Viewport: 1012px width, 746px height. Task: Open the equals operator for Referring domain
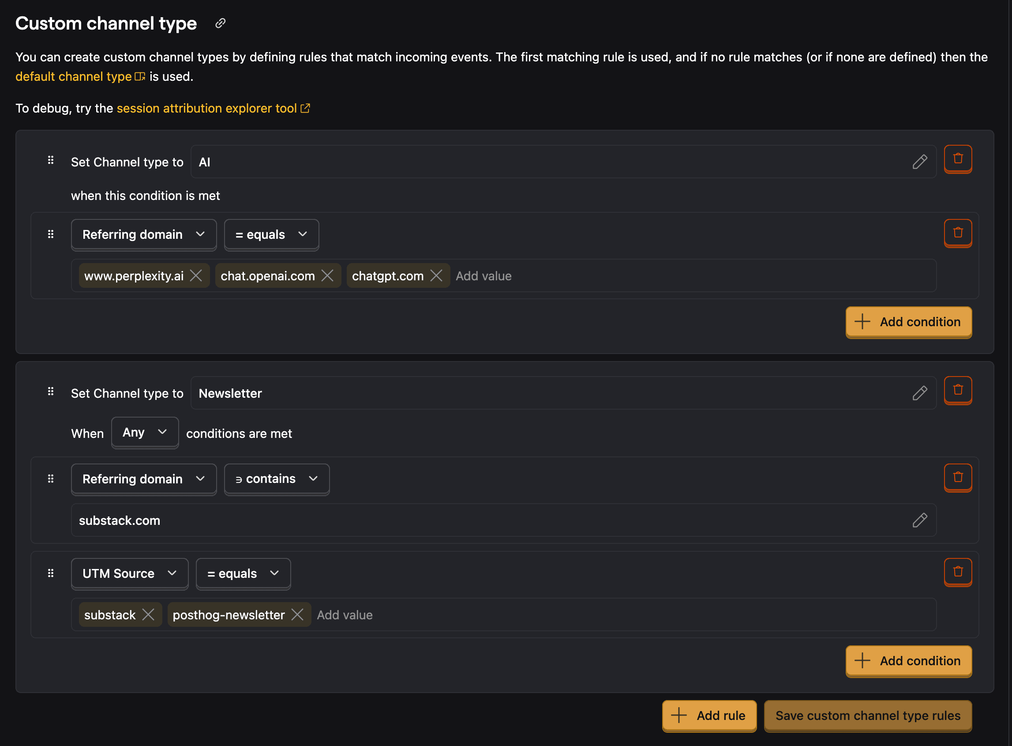tap(271, 234)
